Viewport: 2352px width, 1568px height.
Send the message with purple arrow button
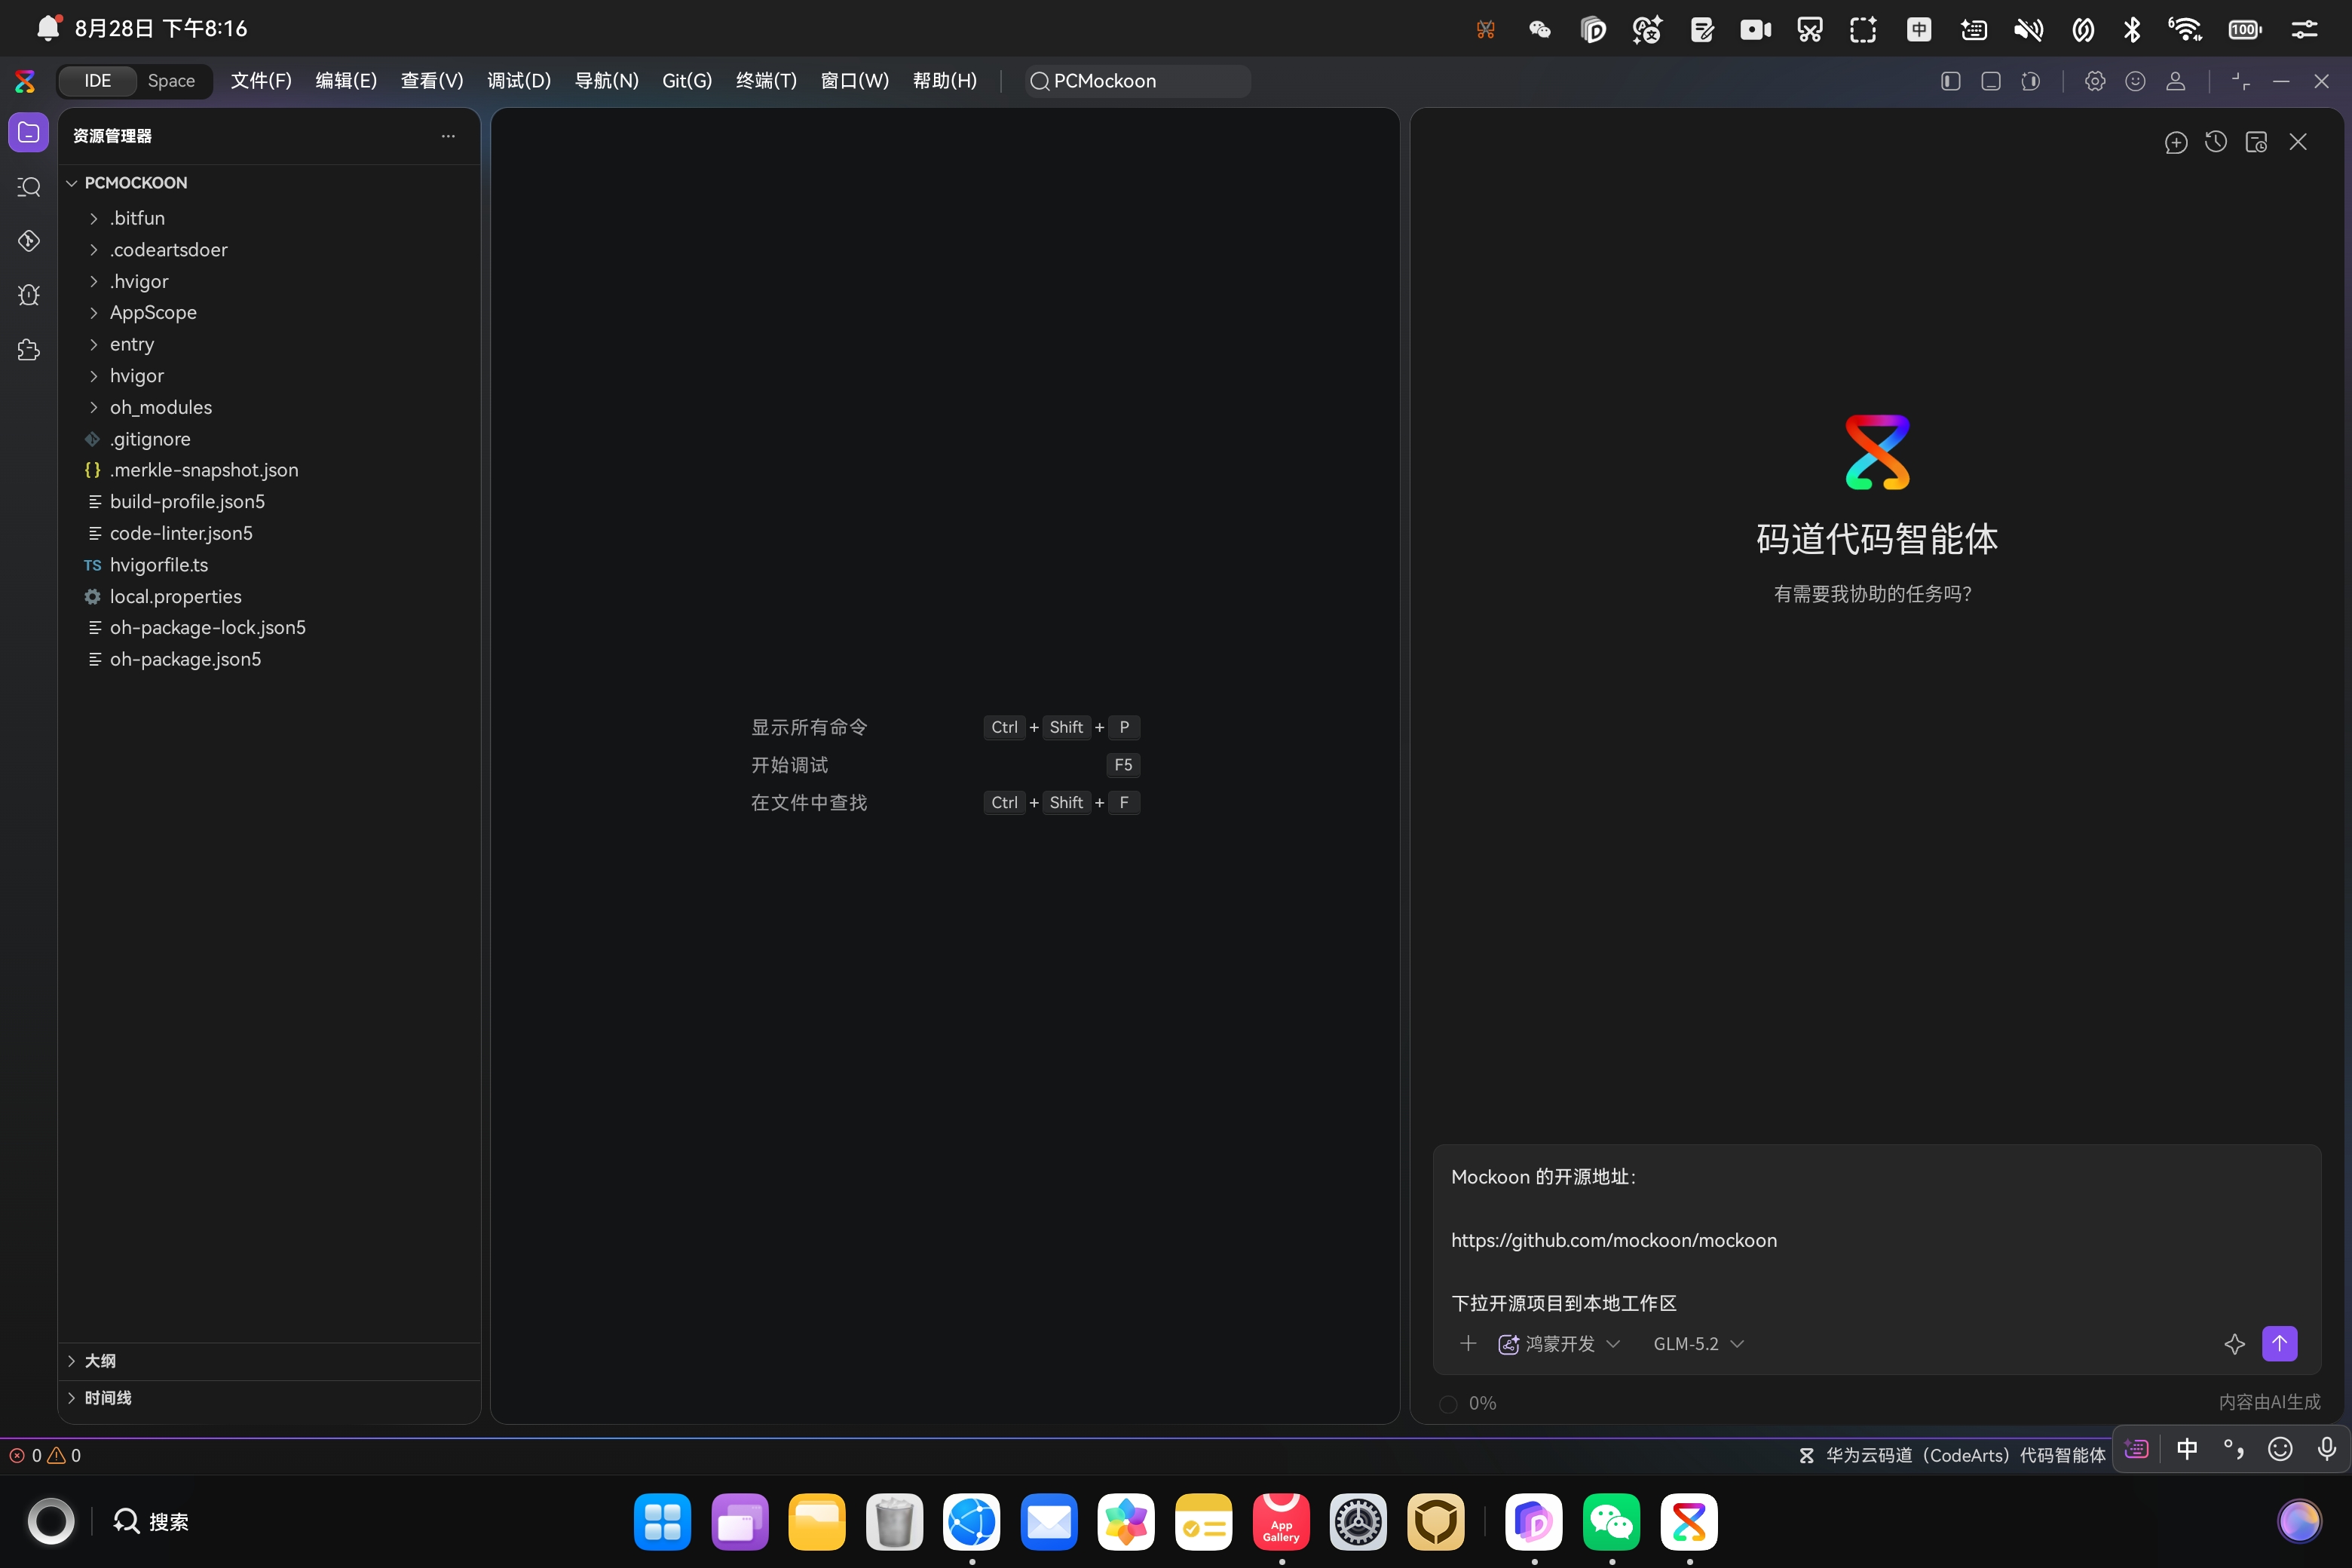[2279, 1343]
